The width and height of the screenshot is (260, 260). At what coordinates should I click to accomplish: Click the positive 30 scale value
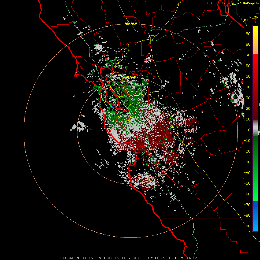tap(248, 98)
